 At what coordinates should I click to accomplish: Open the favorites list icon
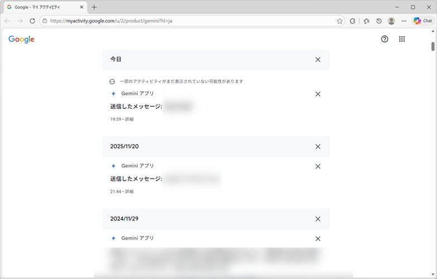pyautogui.click(x=367, y=21)
